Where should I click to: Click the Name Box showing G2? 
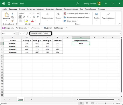point(9,33)
